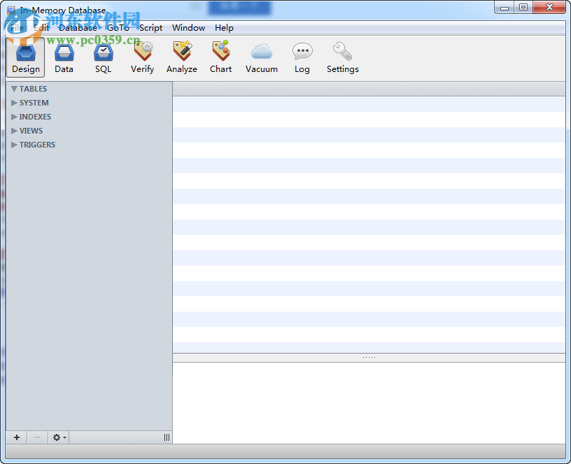Select the Chart icon

220,56
